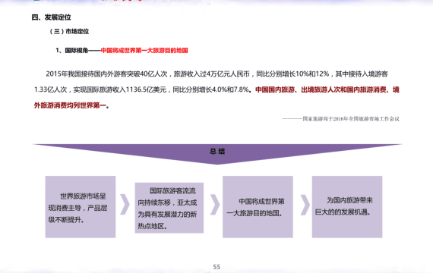Click the 1、国际视角 label
433x273 pixels.
[72, 51]
